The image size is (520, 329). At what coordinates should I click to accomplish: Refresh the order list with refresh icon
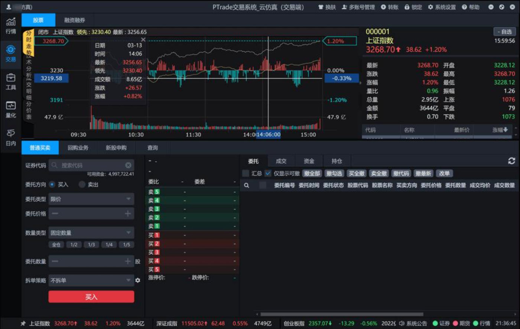[511, 161]
